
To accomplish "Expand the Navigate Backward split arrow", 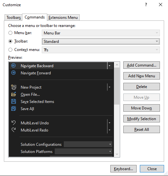I will [110, 66].
